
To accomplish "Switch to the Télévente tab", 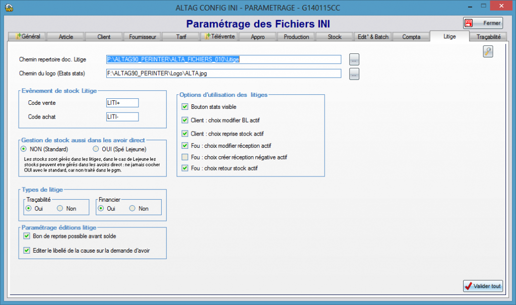I will [x=219, y=36].
